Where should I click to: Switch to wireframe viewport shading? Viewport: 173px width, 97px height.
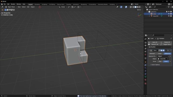tap(133, 7)
